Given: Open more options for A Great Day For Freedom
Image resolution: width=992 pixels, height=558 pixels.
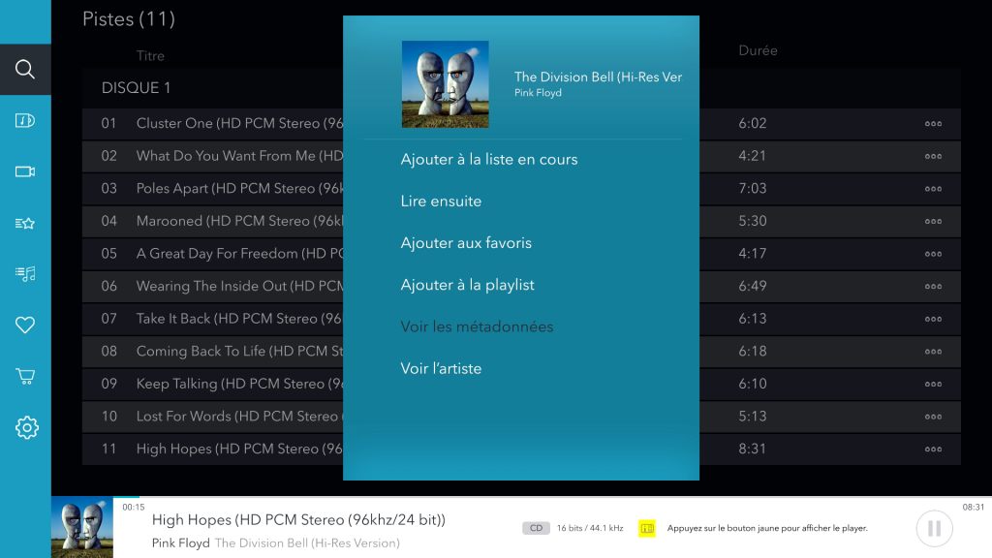Looking at the screenshot, I should tap(933, 255).
